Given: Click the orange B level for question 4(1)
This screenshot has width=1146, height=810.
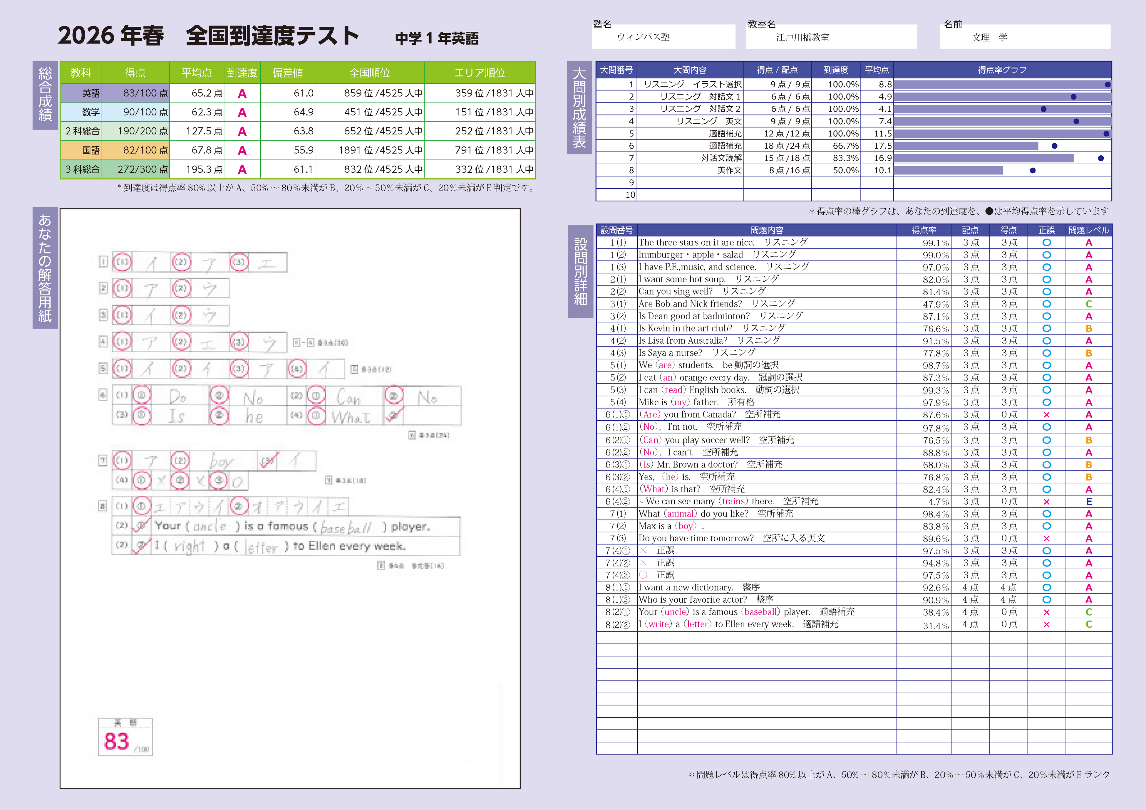Looking at the screenshot, I should pyautogui.click(x=1089, y=329).
